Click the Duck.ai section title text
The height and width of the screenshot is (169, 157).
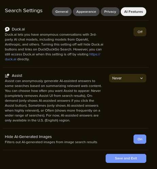[x=18, y=29]
